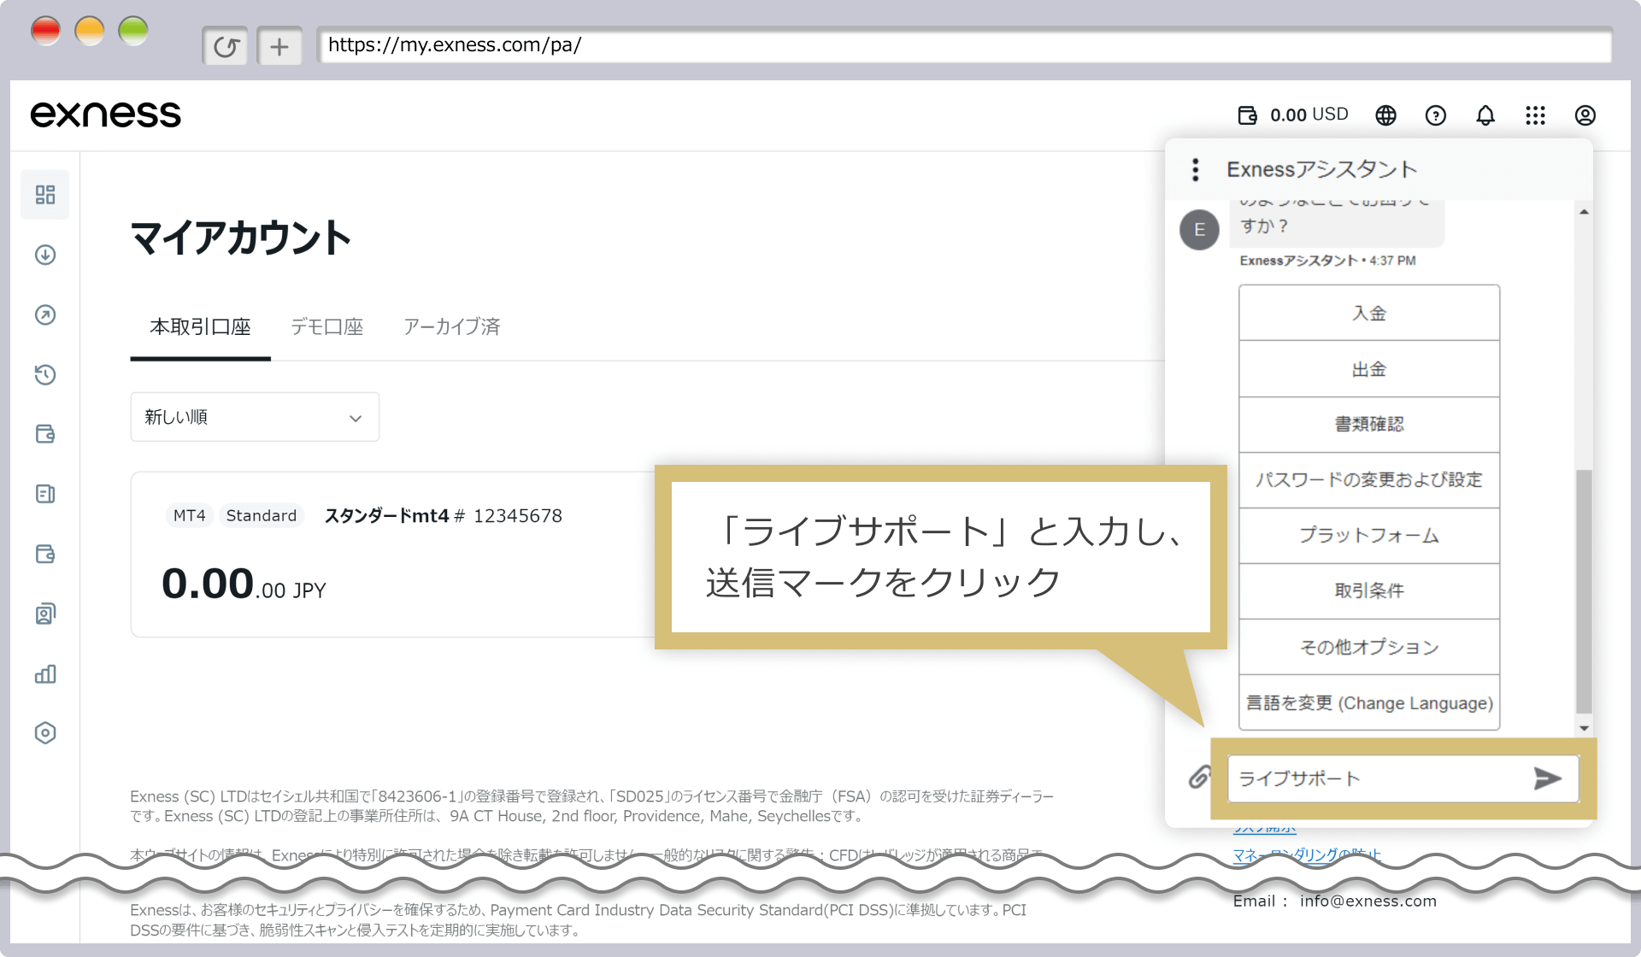Switch to the デモ口座 tab

click(326, 327)
